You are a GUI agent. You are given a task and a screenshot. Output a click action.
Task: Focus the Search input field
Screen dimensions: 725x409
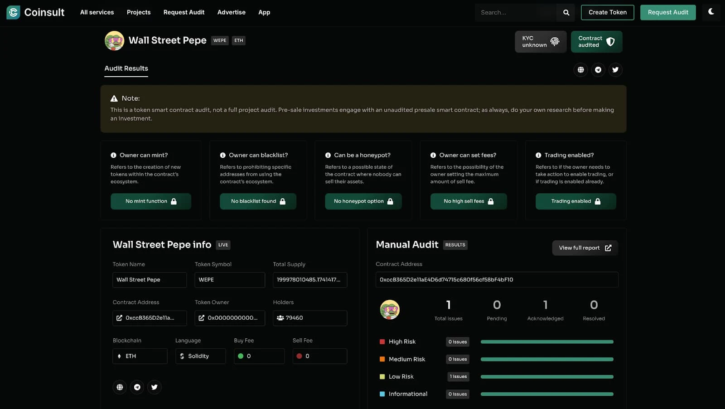pos(516,13)
